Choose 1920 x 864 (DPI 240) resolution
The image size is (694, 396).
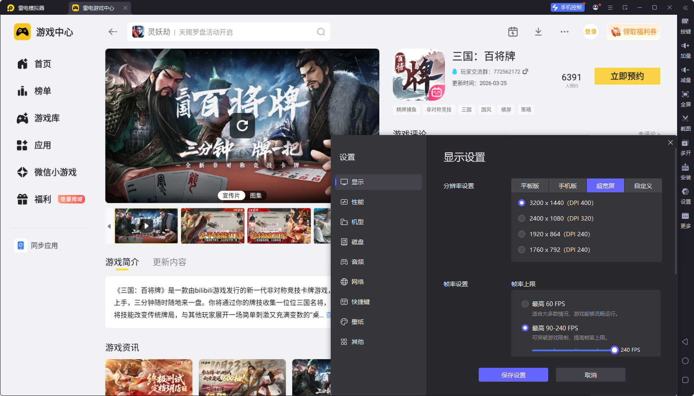(522, 234)
